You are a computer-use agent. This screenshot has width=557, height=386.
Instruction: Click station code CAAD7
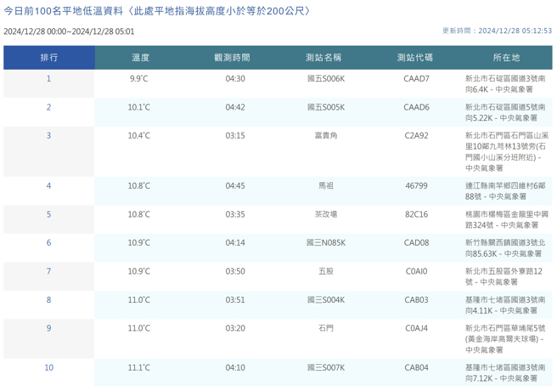pos(416,78)
